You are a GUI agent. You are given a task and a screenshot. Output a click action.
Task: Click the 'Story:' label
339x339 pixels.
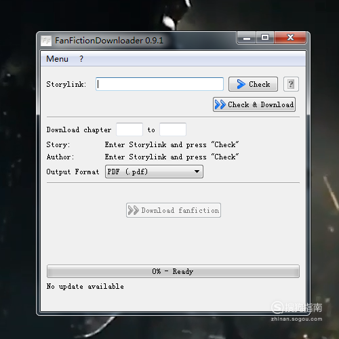pos(58,144)
